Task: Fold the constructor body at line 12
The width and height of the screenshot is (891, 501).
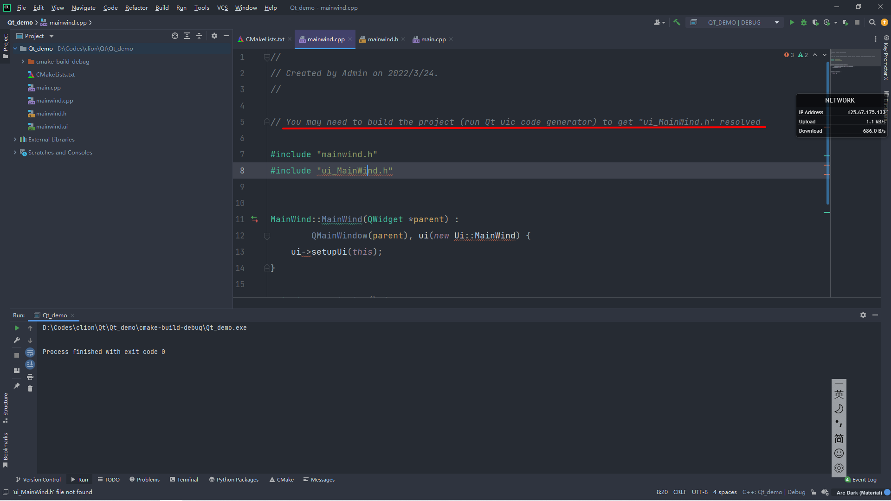Action: click(267, 236)
